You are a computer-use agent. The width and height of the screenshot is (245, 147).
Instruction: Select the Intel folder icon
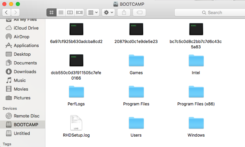coord(196,60)
